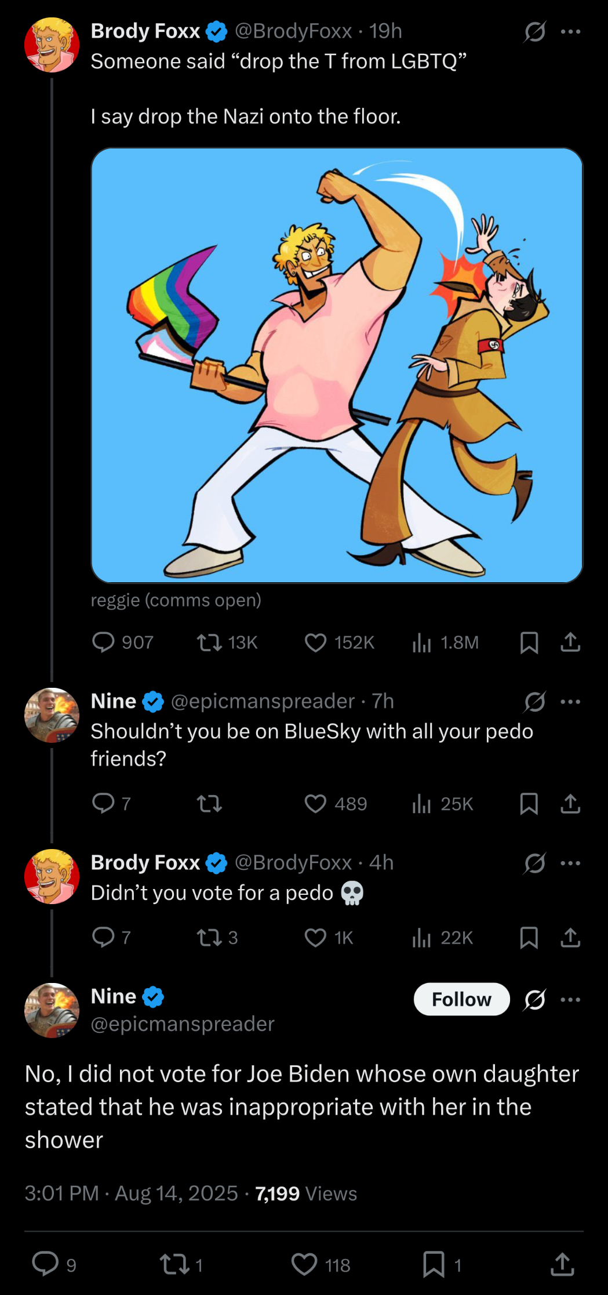Open more options on Brody Foxx's 4h reply
The image size is (608, 1295).
570,863
